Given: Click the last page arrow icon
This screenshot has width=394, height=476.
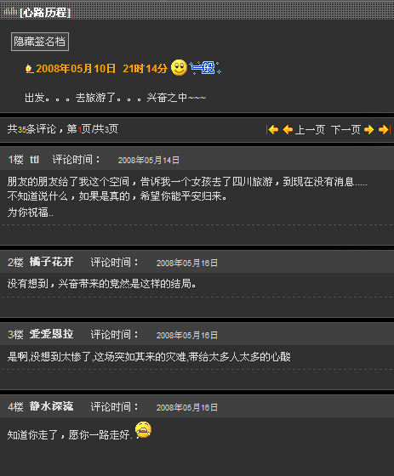Looking at the screenshot, I should [x=385, y=129].
